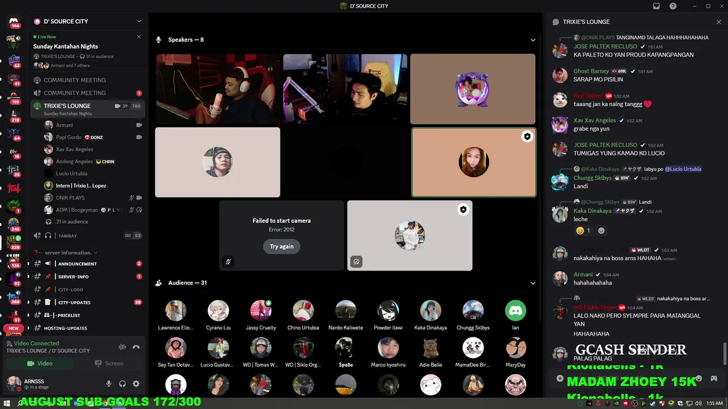The width and height of the screenshot is (728, 409).
Task: Close TRIXIE'S LOUNGE chat panel
Action: (718, 22)
